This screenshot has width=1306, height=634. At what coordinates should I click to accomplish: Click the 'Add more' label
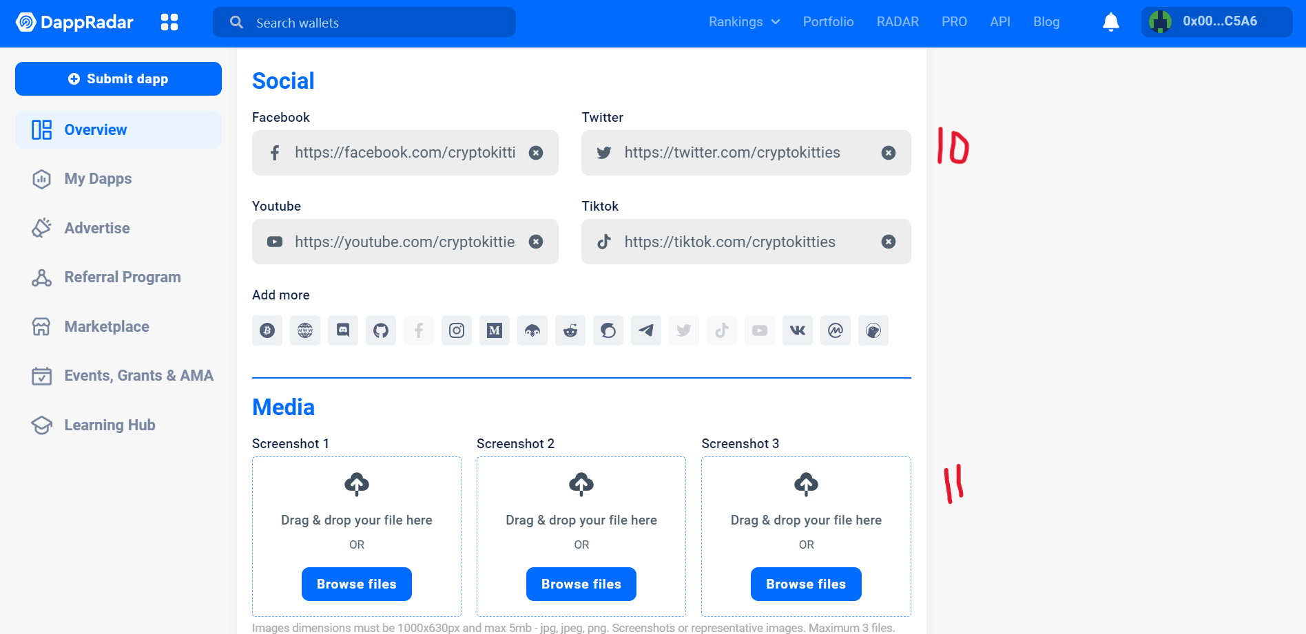pos(281,295)
